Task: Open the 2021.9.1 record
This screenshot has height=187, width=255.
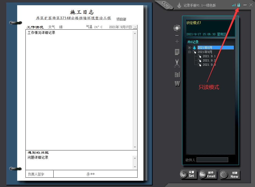Action: (209, 56)
